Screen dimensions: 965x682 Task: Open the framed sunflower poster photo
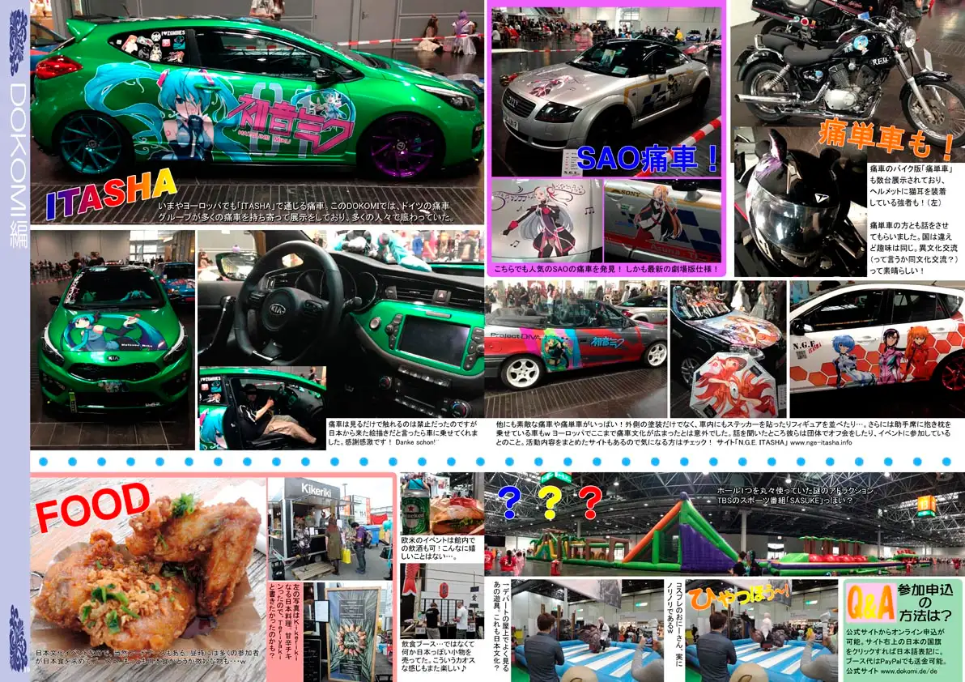click(x=348, y=632)
